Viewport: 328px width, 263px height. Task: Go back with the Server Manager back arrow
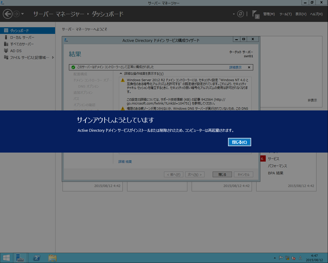pyautogui.click(x=8, y=14)
